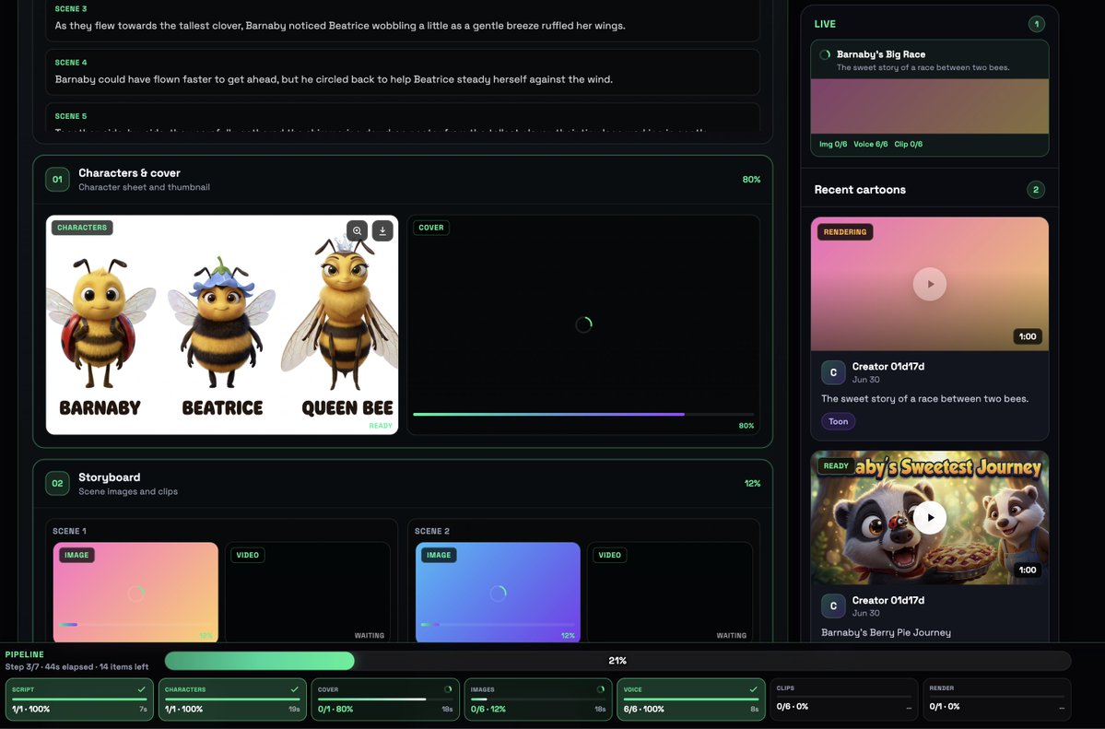Viewport: 1105px width, 729px height.
Task: Click the live card spinner icon
Action: [x=825, y=54]
